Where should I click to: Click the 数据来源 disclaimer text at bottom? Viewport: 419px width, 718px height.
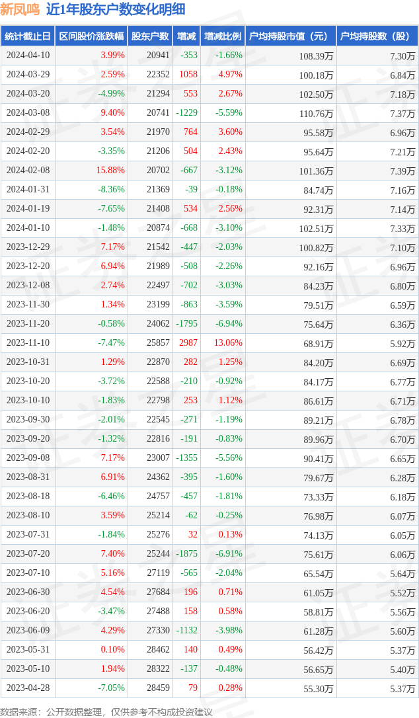click(x=106, y=711)
